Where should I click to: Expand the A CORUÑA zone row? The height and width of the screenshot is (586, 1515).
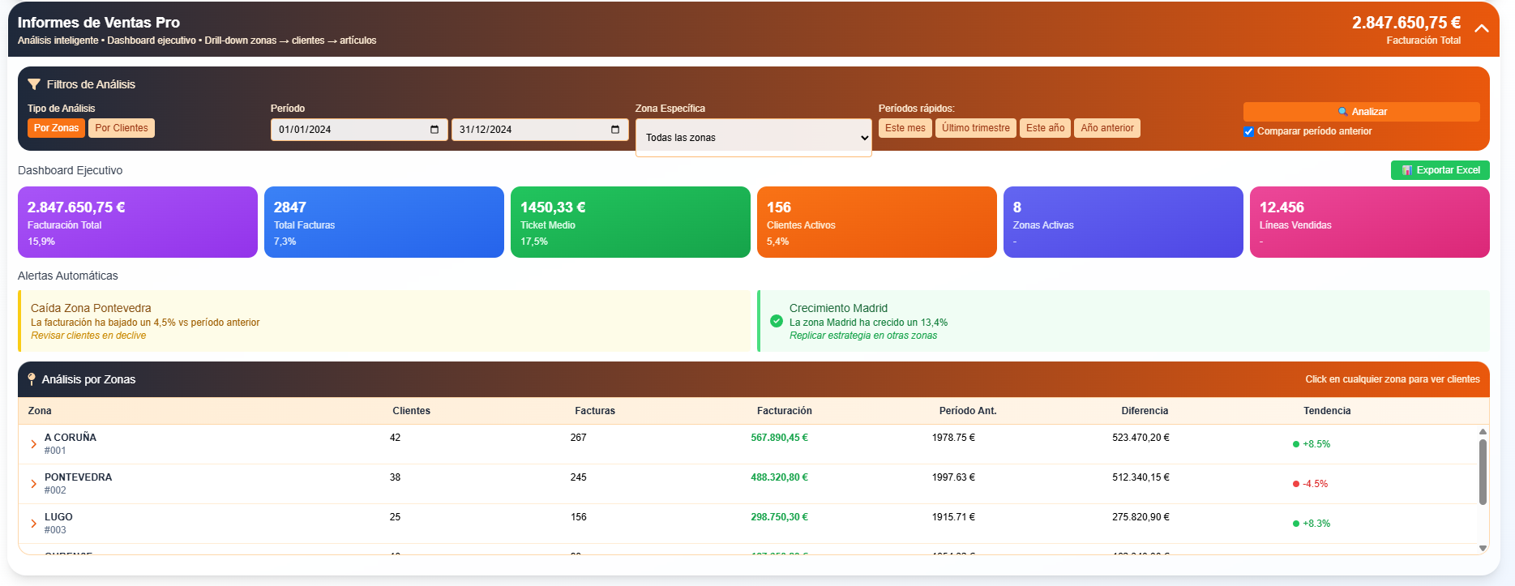(33, 444)
